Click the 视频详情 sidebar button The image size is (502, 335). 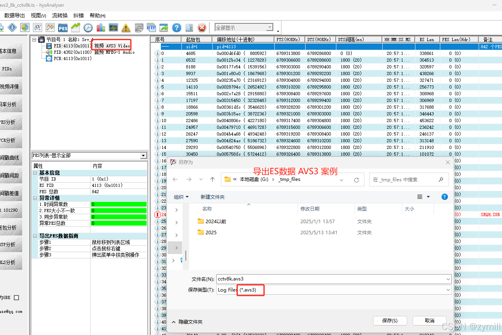[11, 87]
